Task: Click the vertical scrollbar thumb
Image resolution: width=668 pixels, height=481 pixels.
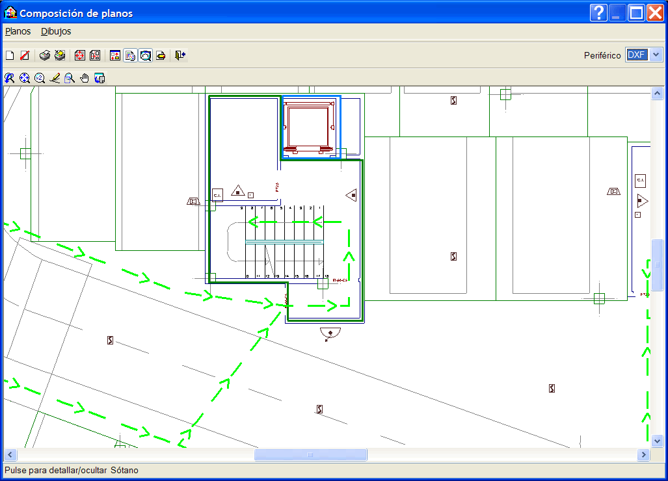Action: coord(657,265)
